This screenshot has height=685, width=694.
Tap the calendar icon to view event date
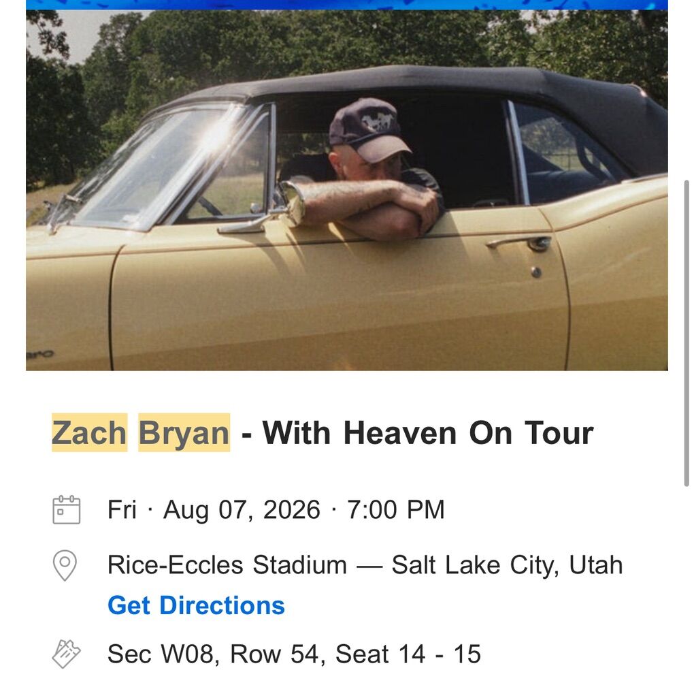66,509
